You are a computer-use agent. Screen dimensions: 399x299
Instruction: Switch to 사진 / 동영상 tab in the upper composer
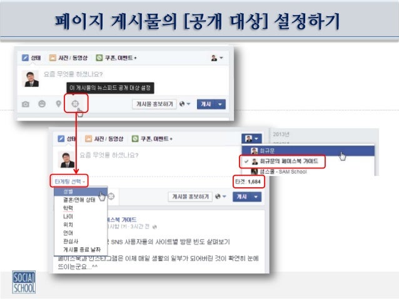(68, 58)
